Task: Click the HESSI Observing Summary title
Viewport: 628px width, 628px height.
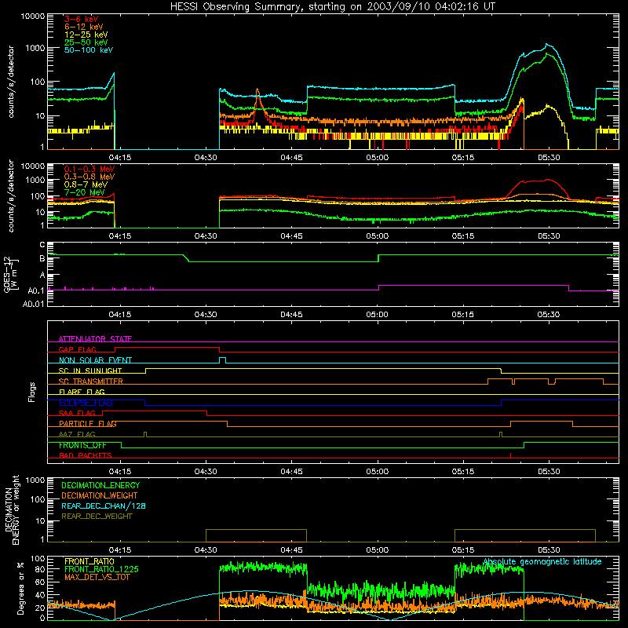Action: [x=332, y=6]
